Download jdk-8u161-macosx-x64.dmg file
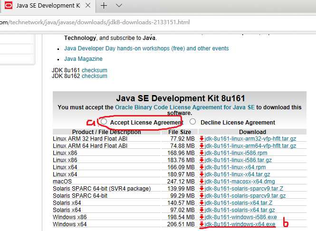This screenshot has height=231, width=316. 239,182
